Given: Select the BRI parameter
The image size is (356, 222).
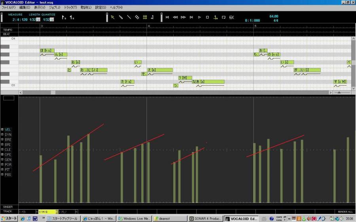Looking at the screenshot, I should coord(8,145).
